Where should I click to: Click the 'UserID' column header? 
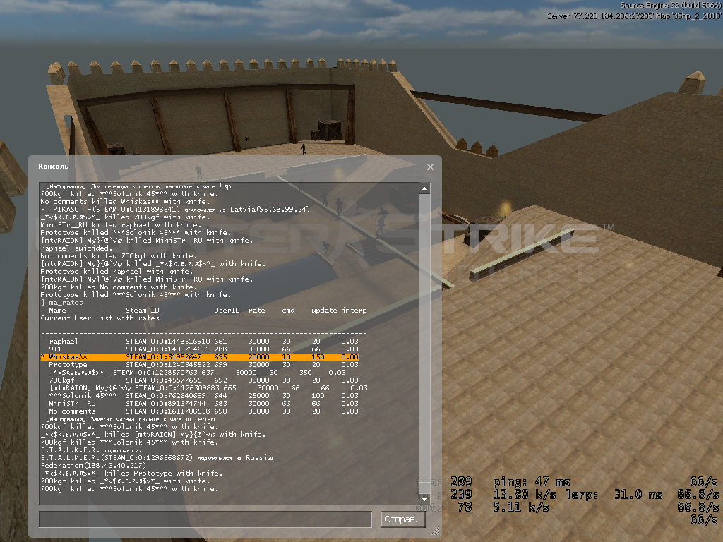[227, 311]
